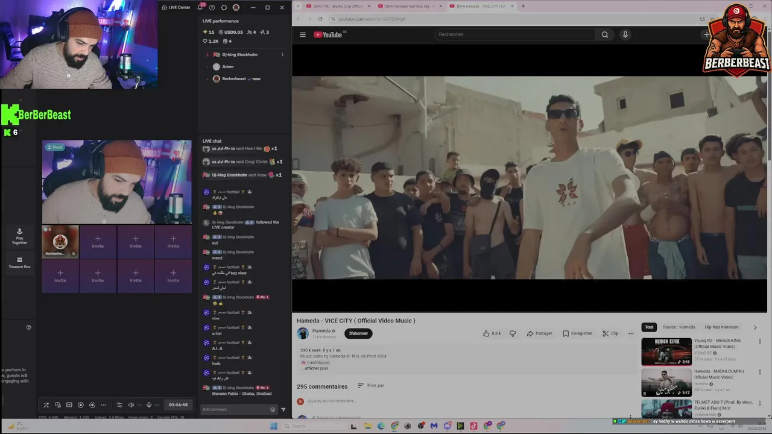Viewport: 772px width, 434px height.
Task: Open Windows Start menu
Action: pyautogui.click(x=273, y=426)
